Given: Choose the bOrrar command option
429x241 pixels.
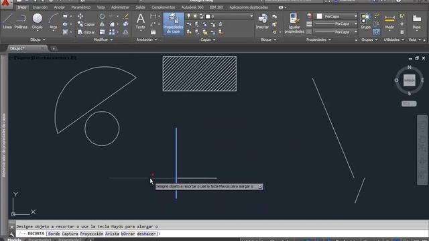Looking at the screenshot, I should [128, 234].
